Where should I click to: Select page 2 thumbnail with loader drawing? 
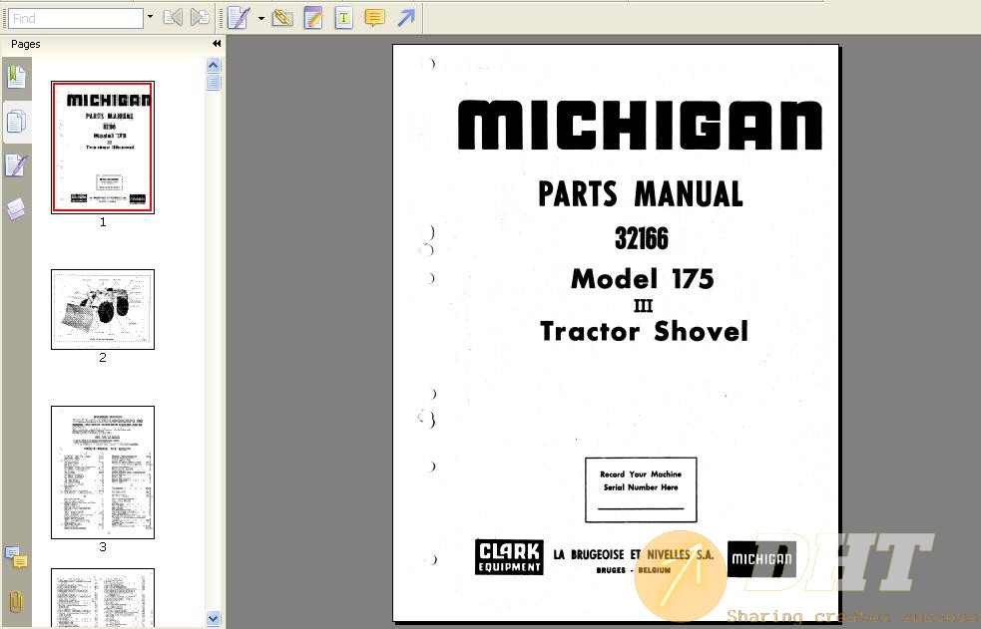103,309
